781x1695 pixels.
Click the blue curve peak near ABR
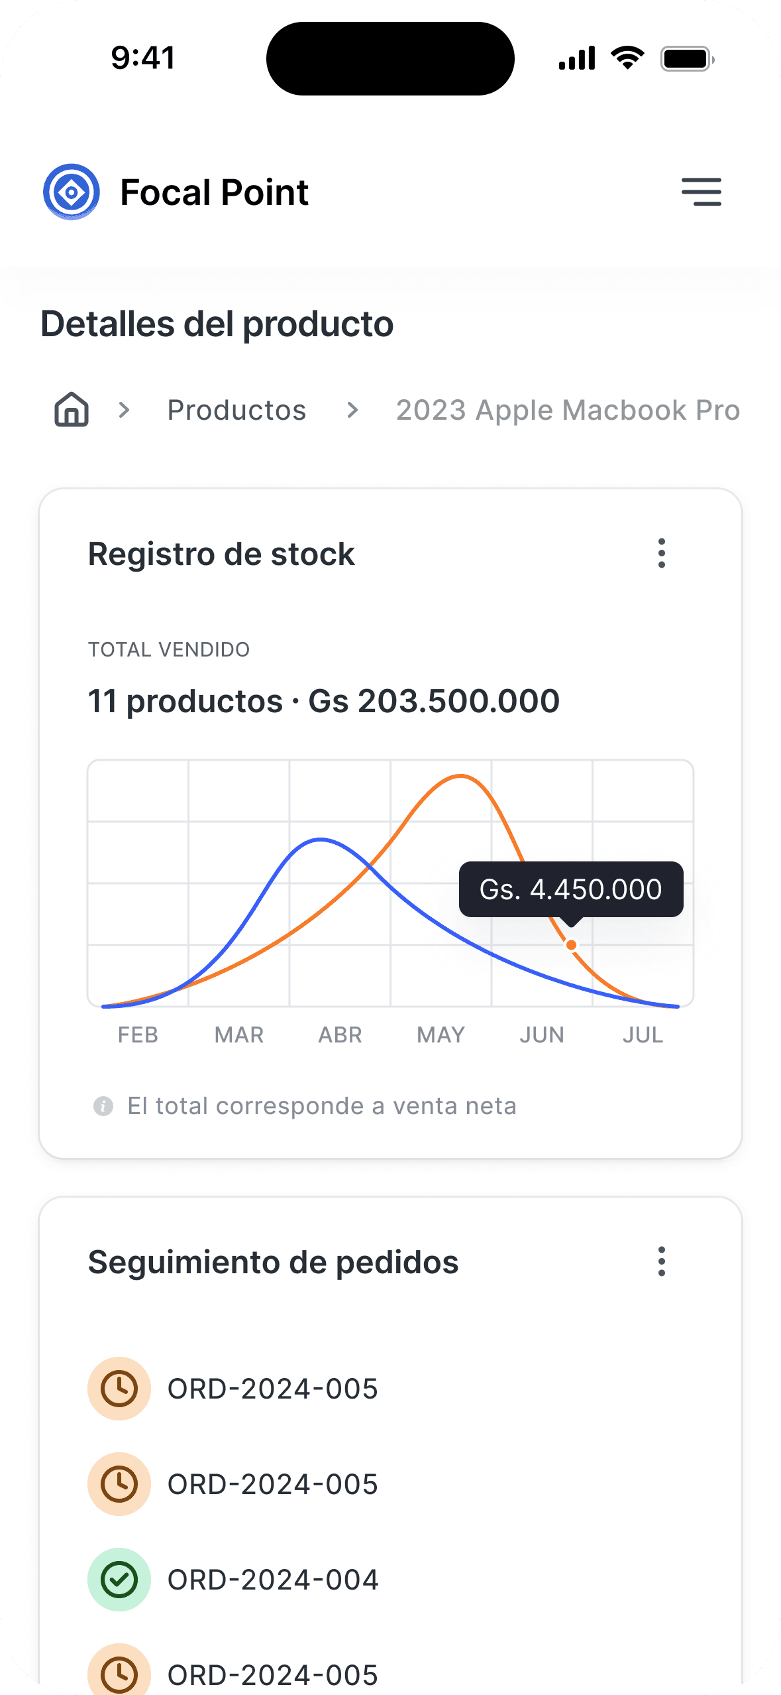[x=321, y=840]
